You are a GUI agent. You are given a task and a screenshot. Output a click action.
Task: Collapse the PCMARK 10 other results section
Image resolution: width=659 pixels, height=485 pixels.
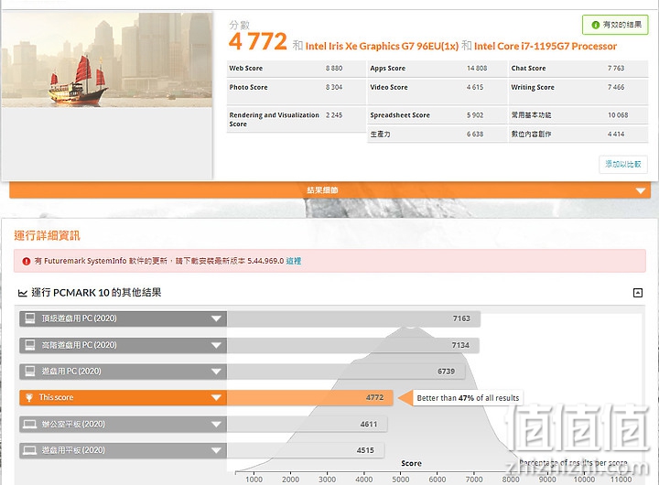638,293
